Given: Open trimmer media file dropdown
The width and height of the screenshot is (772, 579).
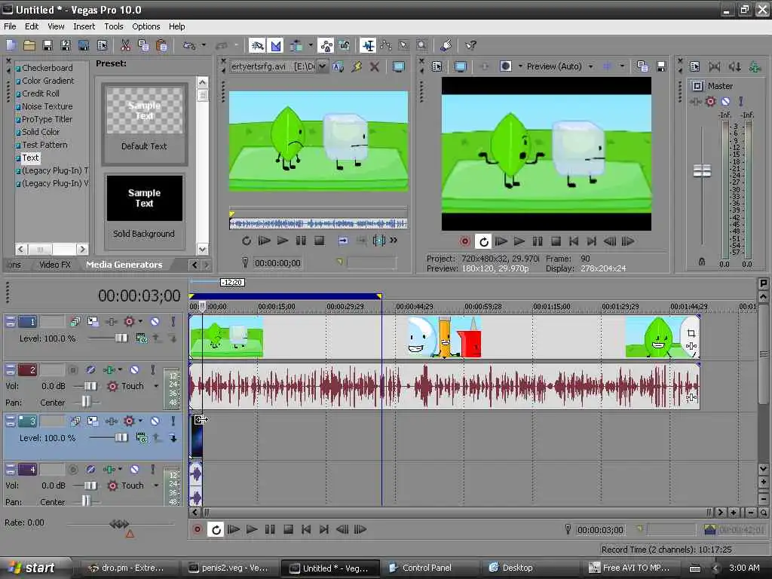Looking at the screenshot, I should (322, 66).
